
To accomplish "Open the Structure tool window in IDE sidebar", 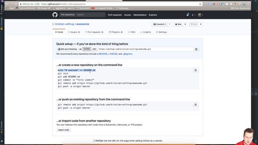I will 2,23.
